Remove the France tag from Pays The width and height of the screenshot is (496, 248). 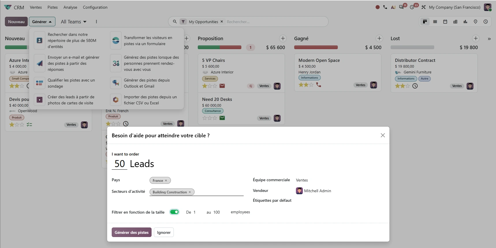click(x=166, y=180)
